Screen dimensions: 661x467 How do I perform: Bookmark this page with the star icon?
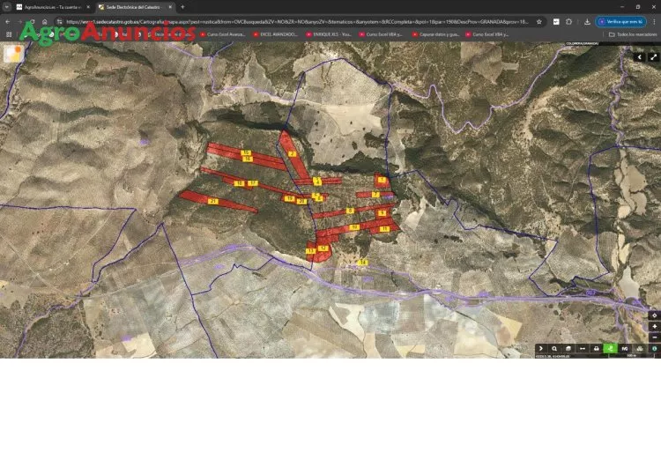(x=538, y=21)
